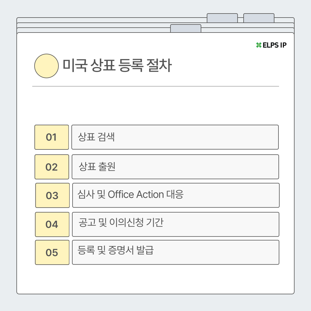The image size is (311, 311).
Task: Click the Office Action text in step 03
Action: click(x=136, y=194)
